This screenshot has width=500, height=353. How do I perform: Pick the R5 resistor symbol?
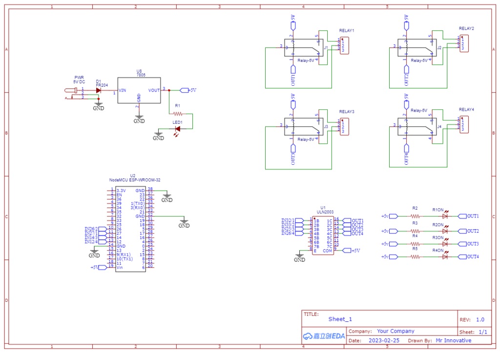415,256
